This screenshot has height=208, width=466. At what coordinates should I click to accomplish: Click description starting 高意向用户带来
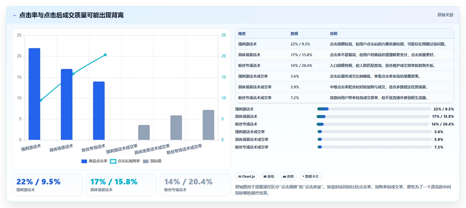click(379, 98)
